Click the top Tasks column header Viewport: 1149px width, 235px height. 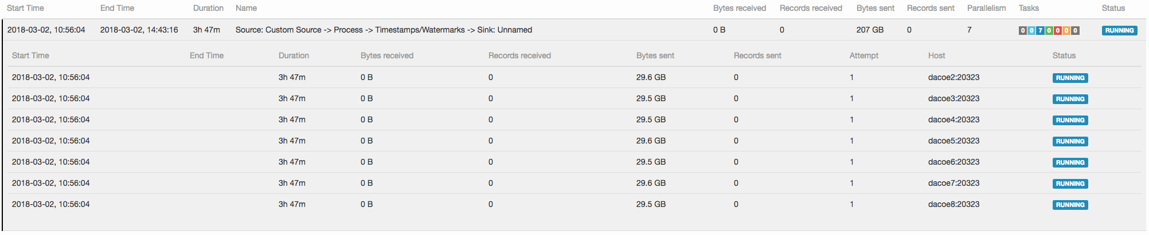tap(1029, 8)
